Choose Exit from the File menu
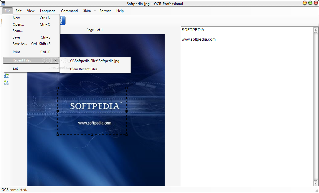This screenshot has width=319, height=193. click(31, 69)
